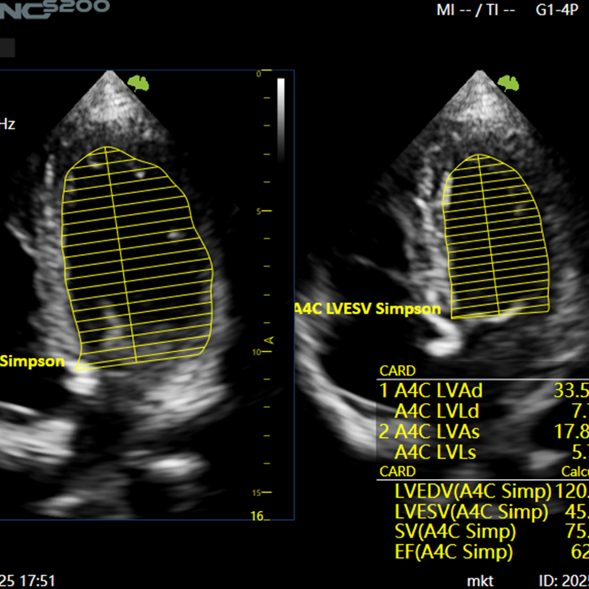Viewport: 589px width, 589px height.
Task: Select the A4C LVESV Simpson label
Action: [x=368, y=309]
